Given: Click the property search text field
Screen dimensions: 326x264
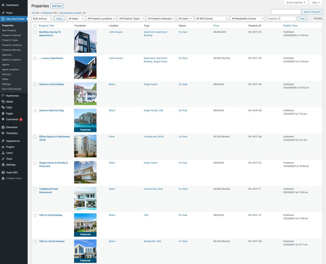Looking at the screenshot, I should click(x=286, y=12).
